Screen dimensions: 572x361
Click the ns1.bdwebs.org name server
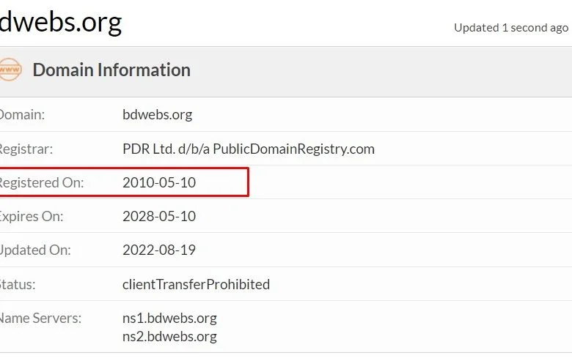pos(169,319)
